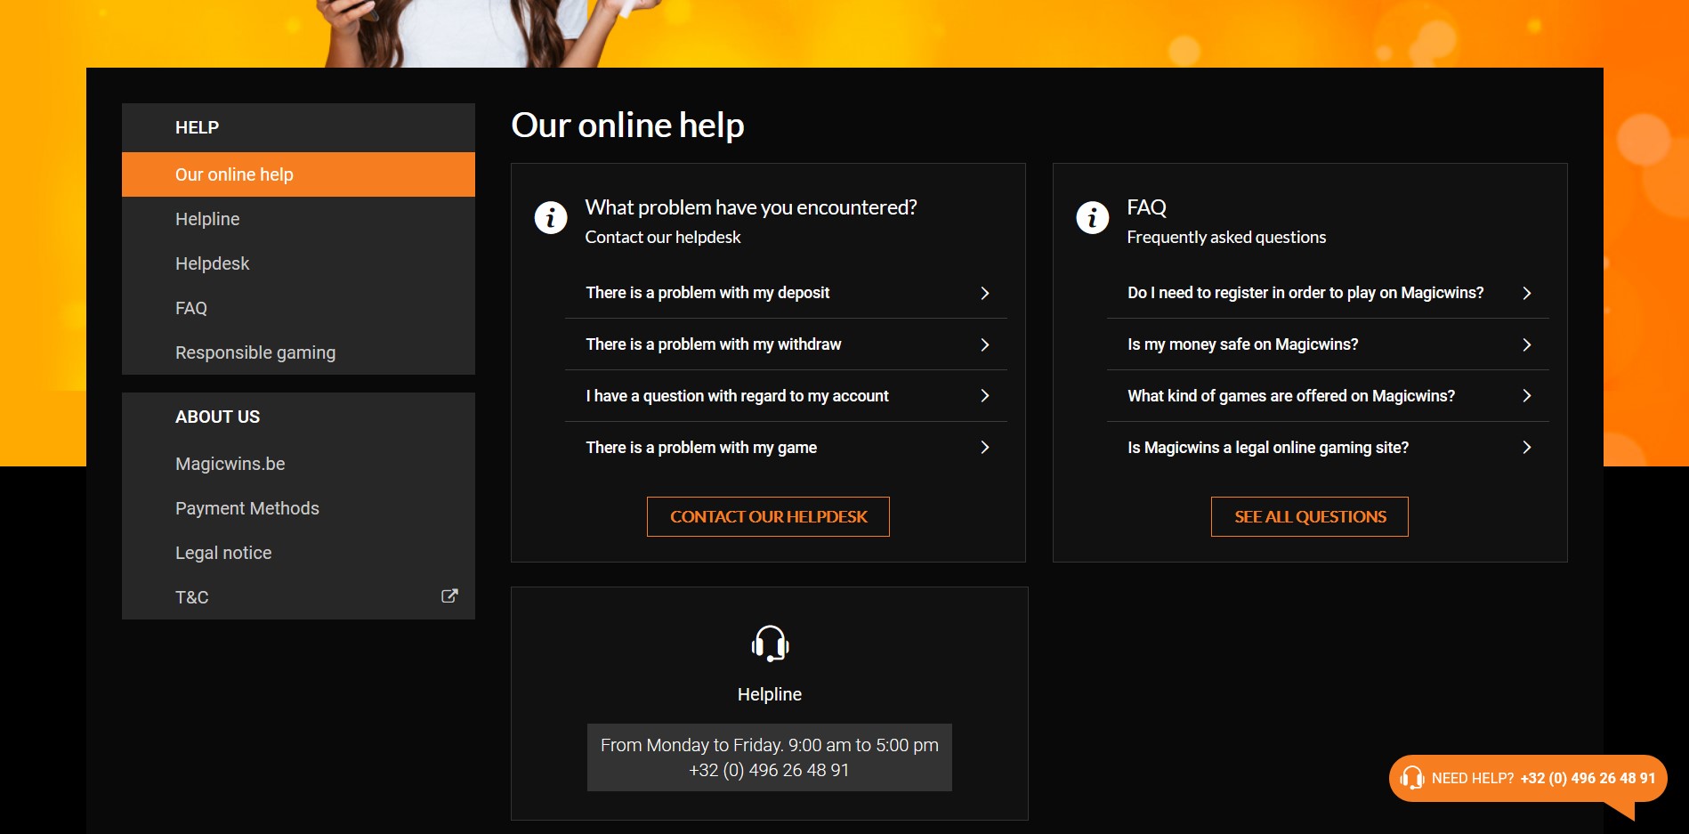Click the helpline hours and phone number box
Screen dimensions: 1689x834
pyautogui.click(x=770, y=757)
